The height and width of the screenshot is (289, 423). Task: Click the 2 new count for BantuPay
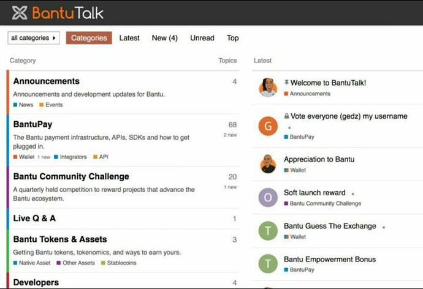(230, 135)
